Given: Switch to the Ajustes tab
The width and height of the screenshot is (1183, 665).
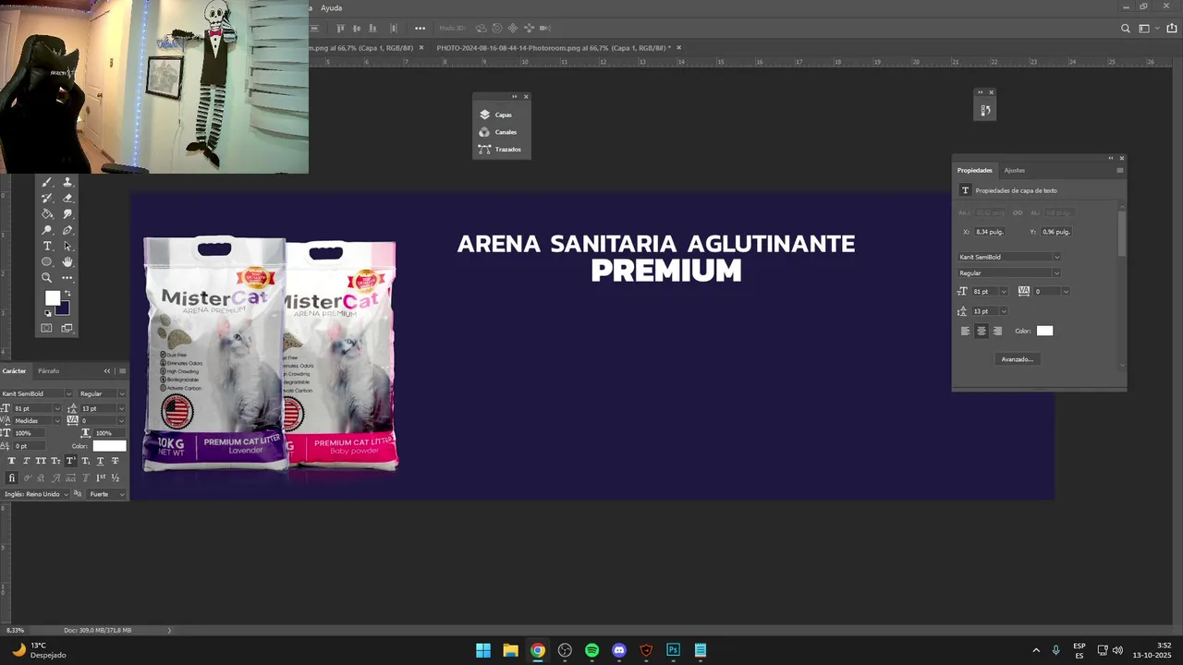Looking at the screenshot, I should pos(1015,170).
